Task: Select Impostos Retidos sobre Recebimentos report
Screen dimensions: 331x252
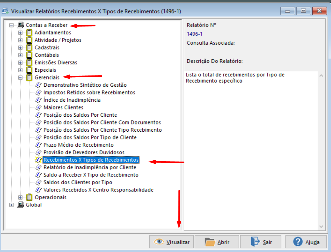Action: point(89,92)
